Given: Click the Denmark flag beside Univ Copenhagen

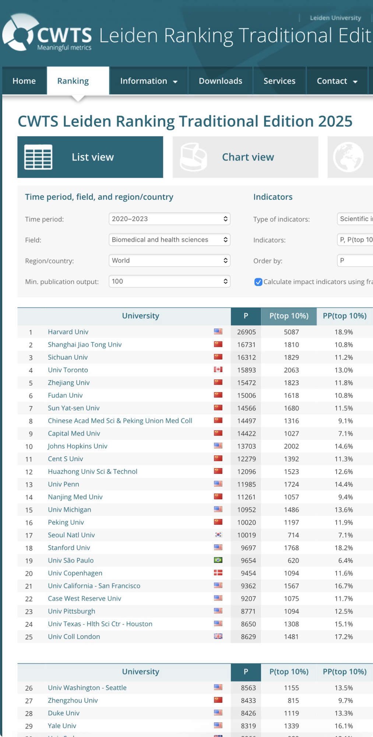Looking at the screenshot, I should (x=218, y=573).
